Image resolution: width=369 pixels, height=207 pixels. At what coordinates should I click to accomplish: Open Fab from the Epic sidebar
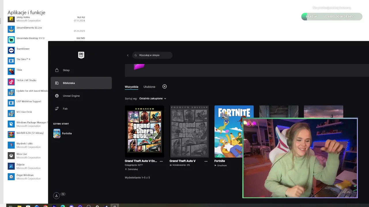pos(81,109)
